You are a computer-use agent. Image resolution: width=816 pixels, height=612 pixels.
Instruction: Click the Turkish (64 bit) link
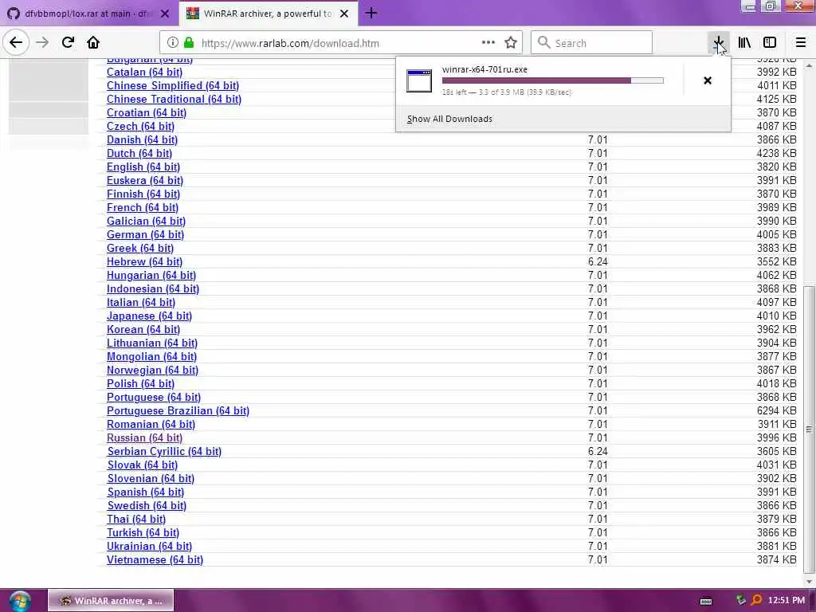point(143,532)
